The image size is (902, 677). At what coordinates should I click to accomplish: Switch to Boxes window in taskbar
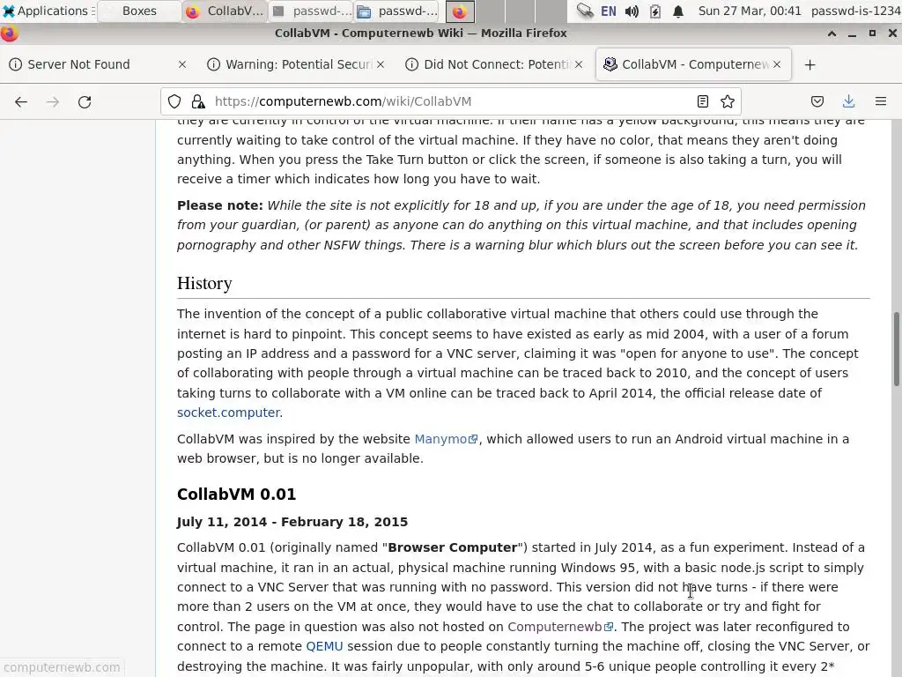coord(139,11)
